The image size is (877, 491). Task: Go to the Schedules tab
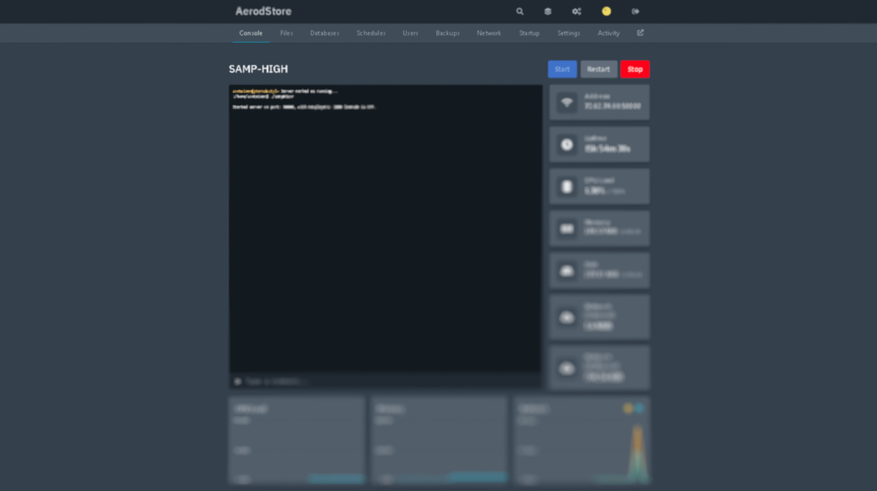coord(371,33)
